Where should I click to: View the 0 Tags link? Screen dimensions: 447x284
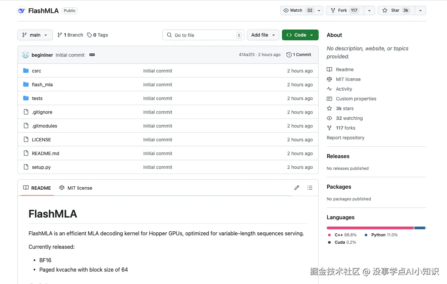point(97,35)
